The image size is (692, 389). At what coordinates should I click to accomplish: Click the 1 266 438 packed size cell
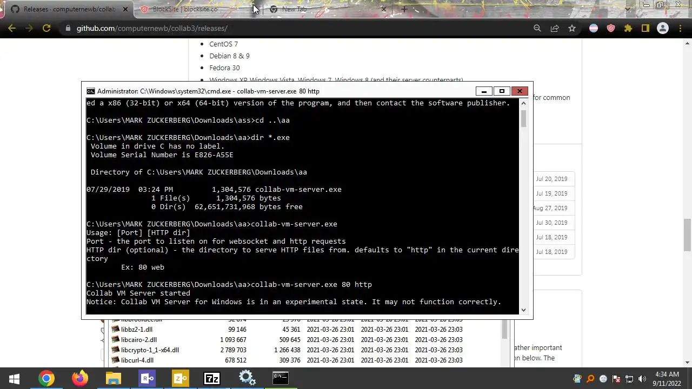(x=287, y=350)
